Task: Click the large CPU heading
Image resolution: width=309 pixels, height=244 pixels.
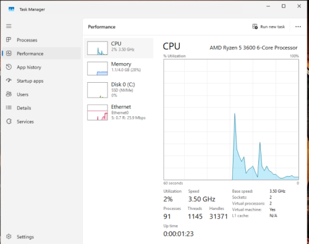Action: [172, 46]
